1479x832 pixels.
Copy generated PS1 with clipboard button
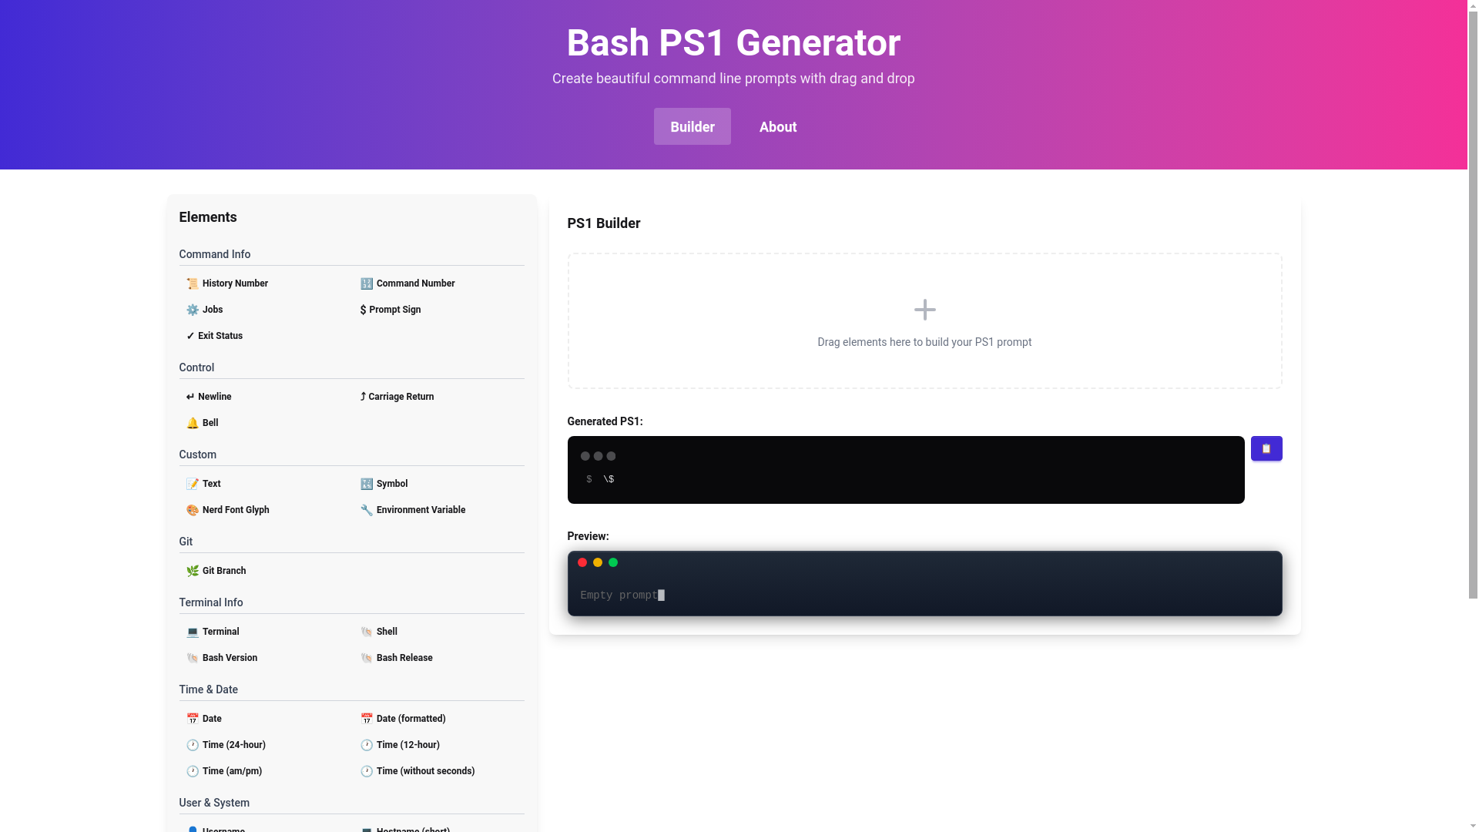tap(1266, 448)
